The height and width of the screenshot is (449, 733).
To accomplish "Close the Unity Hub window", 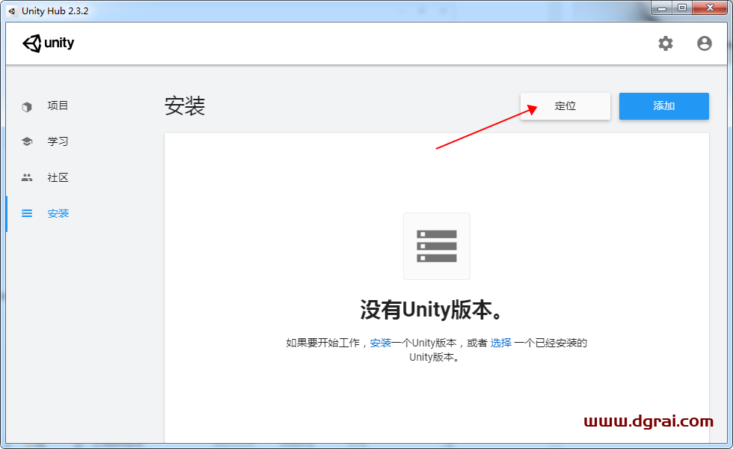I will pyautogui.click(x=710, y=8).
